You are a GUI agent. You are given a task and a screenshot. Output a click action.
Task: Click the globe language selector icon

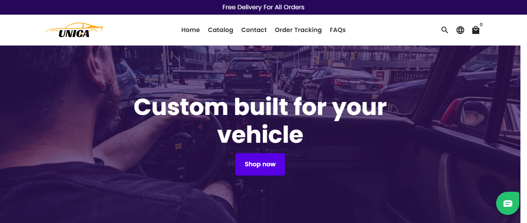[460, 30]
